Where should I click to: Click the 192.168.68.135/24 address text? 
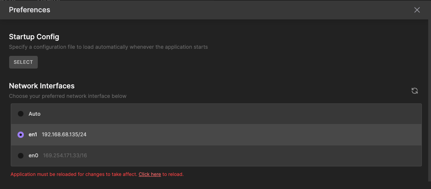click(x=64, y=135)
